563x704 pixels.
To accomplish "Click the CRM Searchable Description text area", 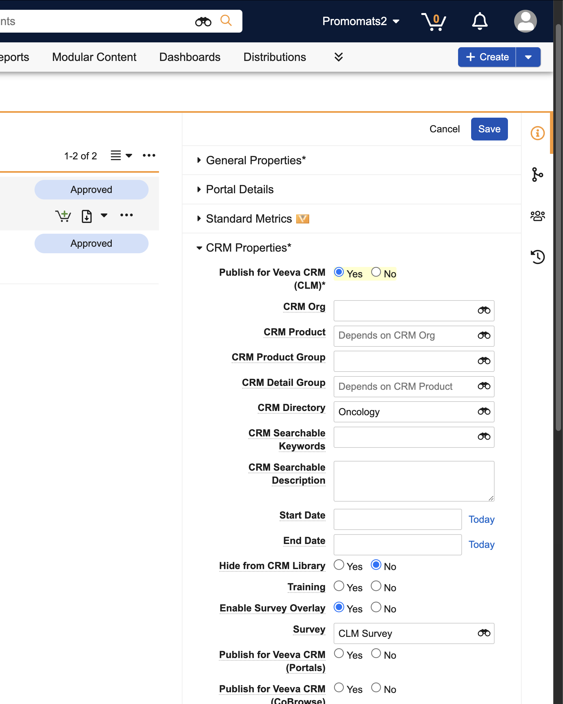I will [413, 481].
